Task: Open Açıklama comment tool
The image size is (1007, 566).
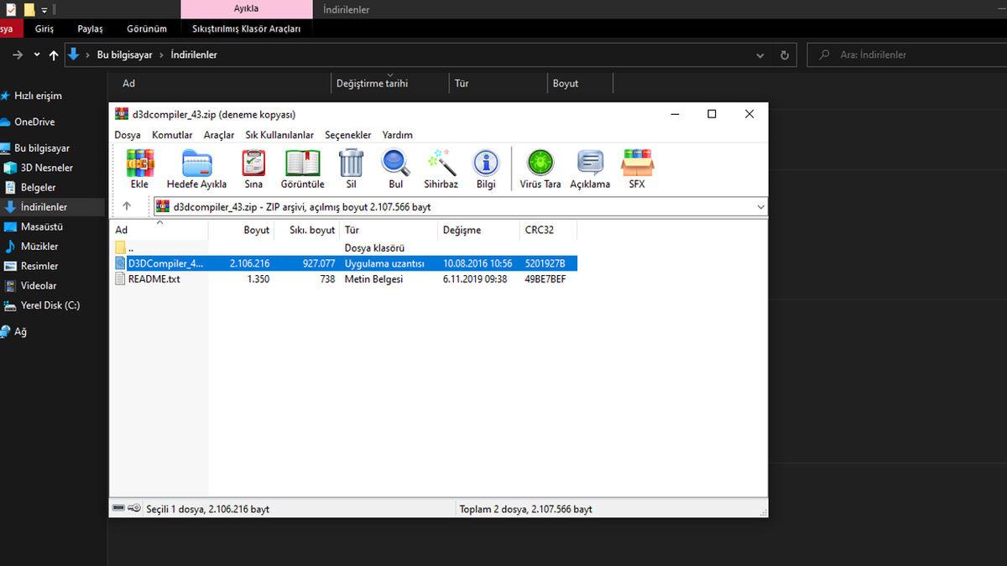Action: [589, 168]
